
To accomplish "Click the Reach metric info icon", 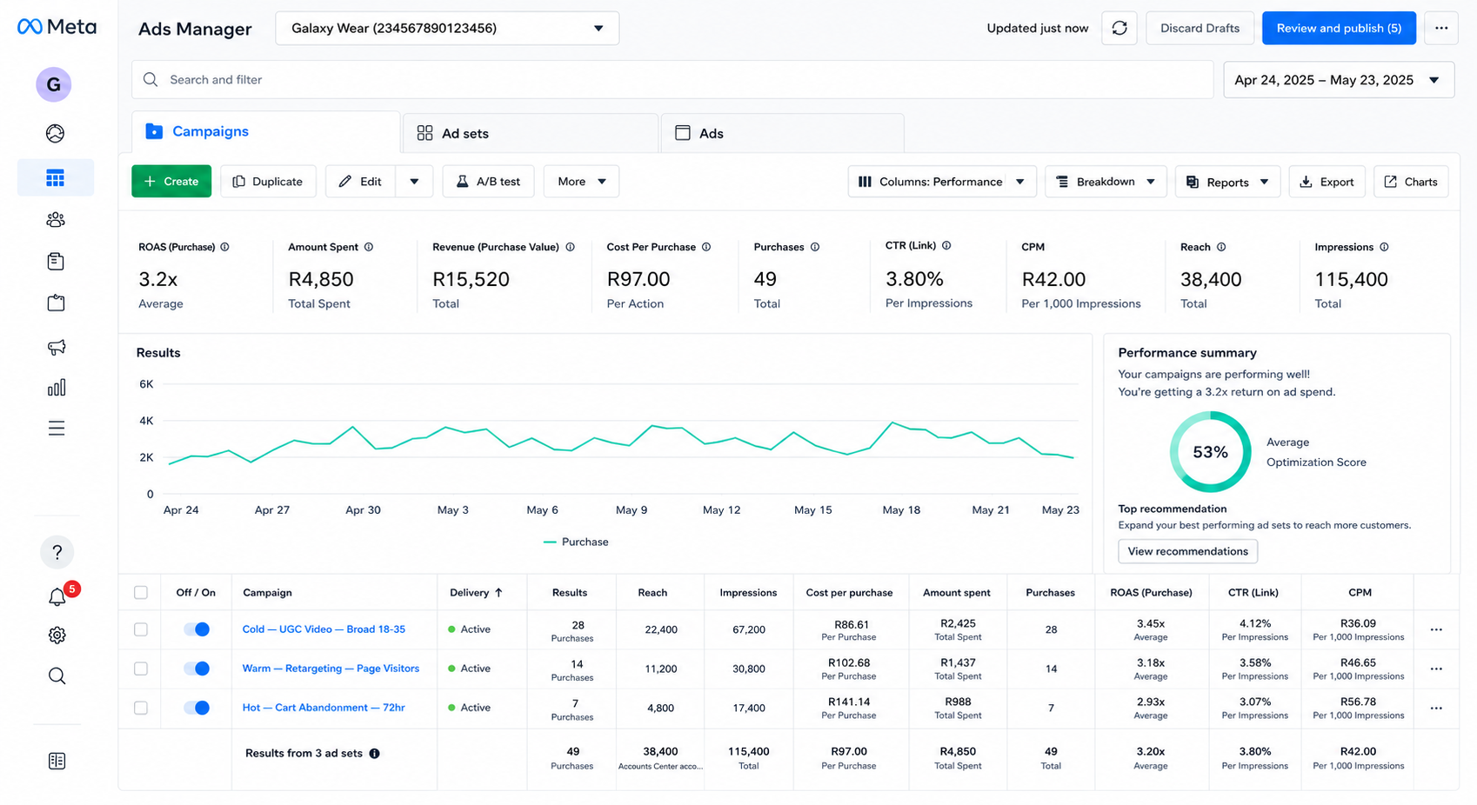I will (x=1221, y=247).
